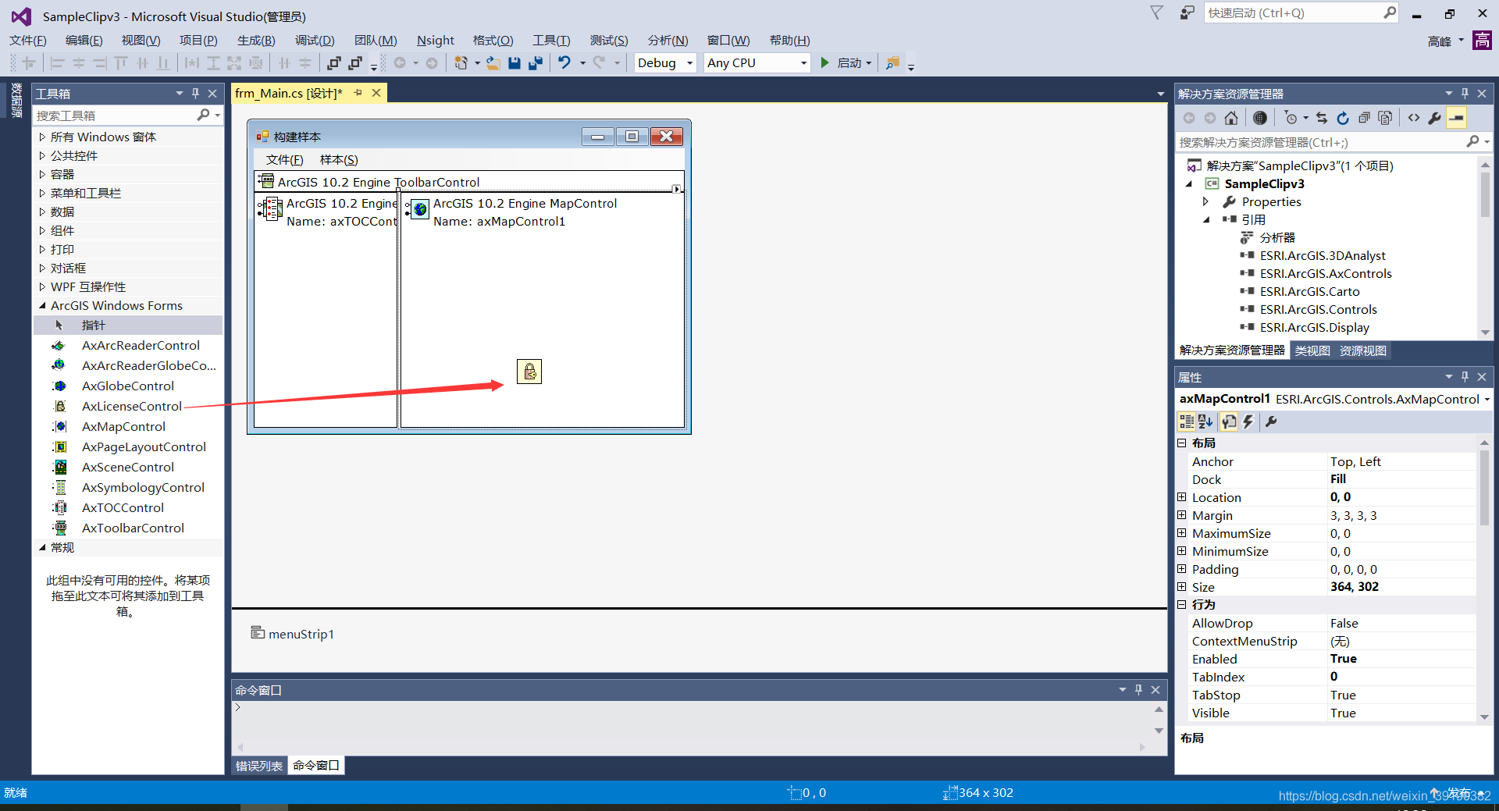Click the Save icon in the toolbar
The height and width of the screenshot is (811, 1499).
coord(515,63)
